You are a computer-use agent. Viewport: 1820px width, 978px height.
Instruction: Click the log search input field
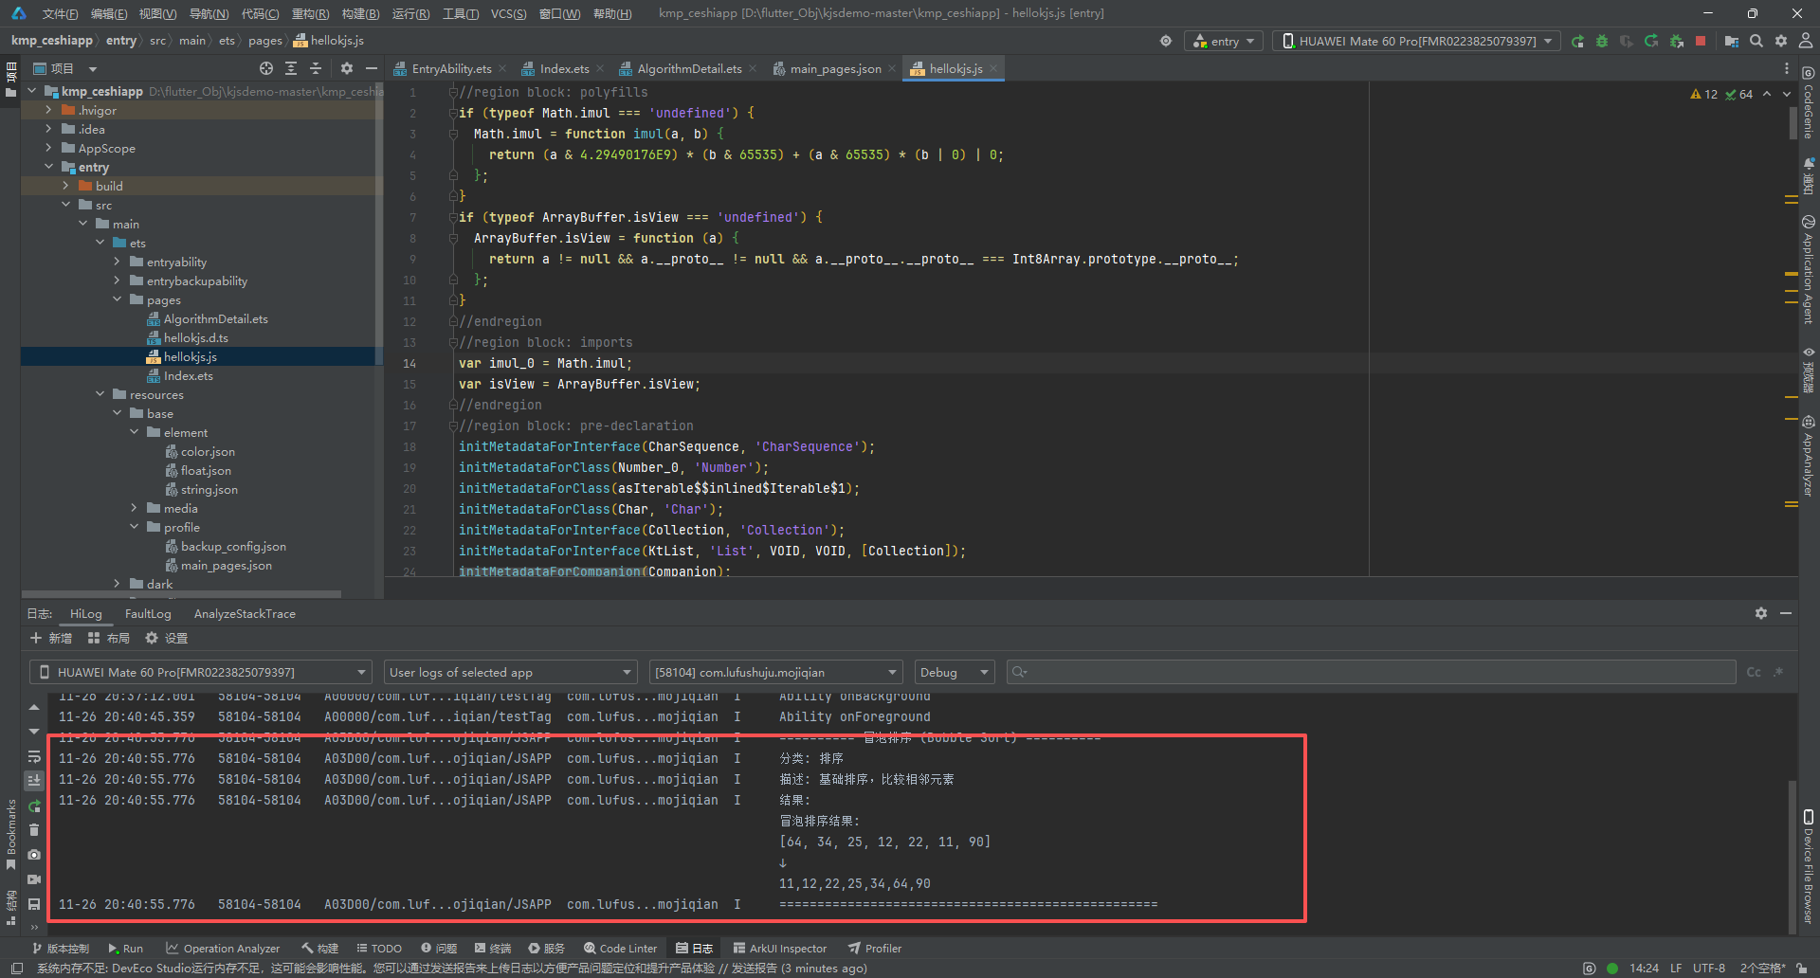pyautogui.click(x=1371, y=672)
